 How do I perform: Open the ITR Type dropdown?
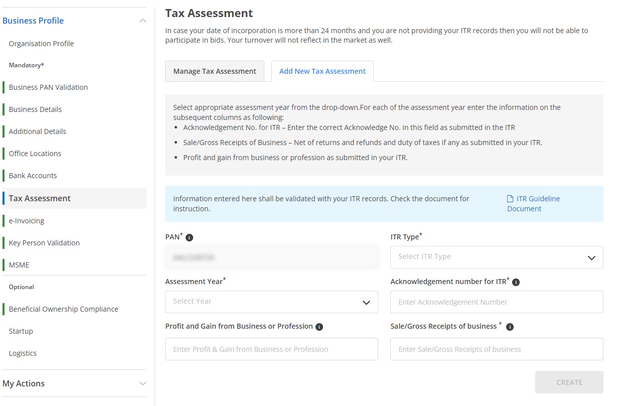[496, 257]
